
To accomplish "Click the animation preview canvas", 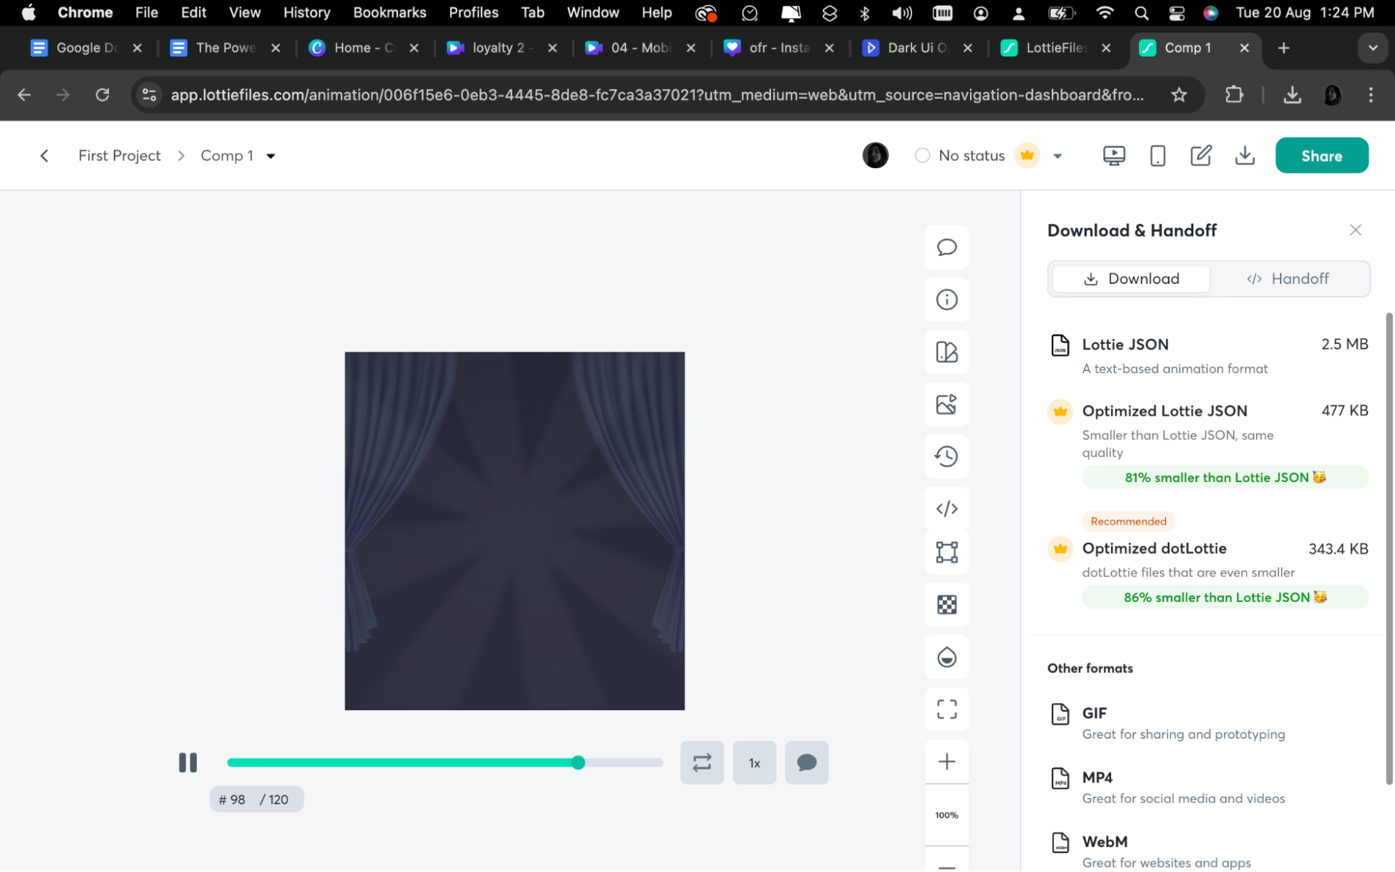I will point(514,531).
